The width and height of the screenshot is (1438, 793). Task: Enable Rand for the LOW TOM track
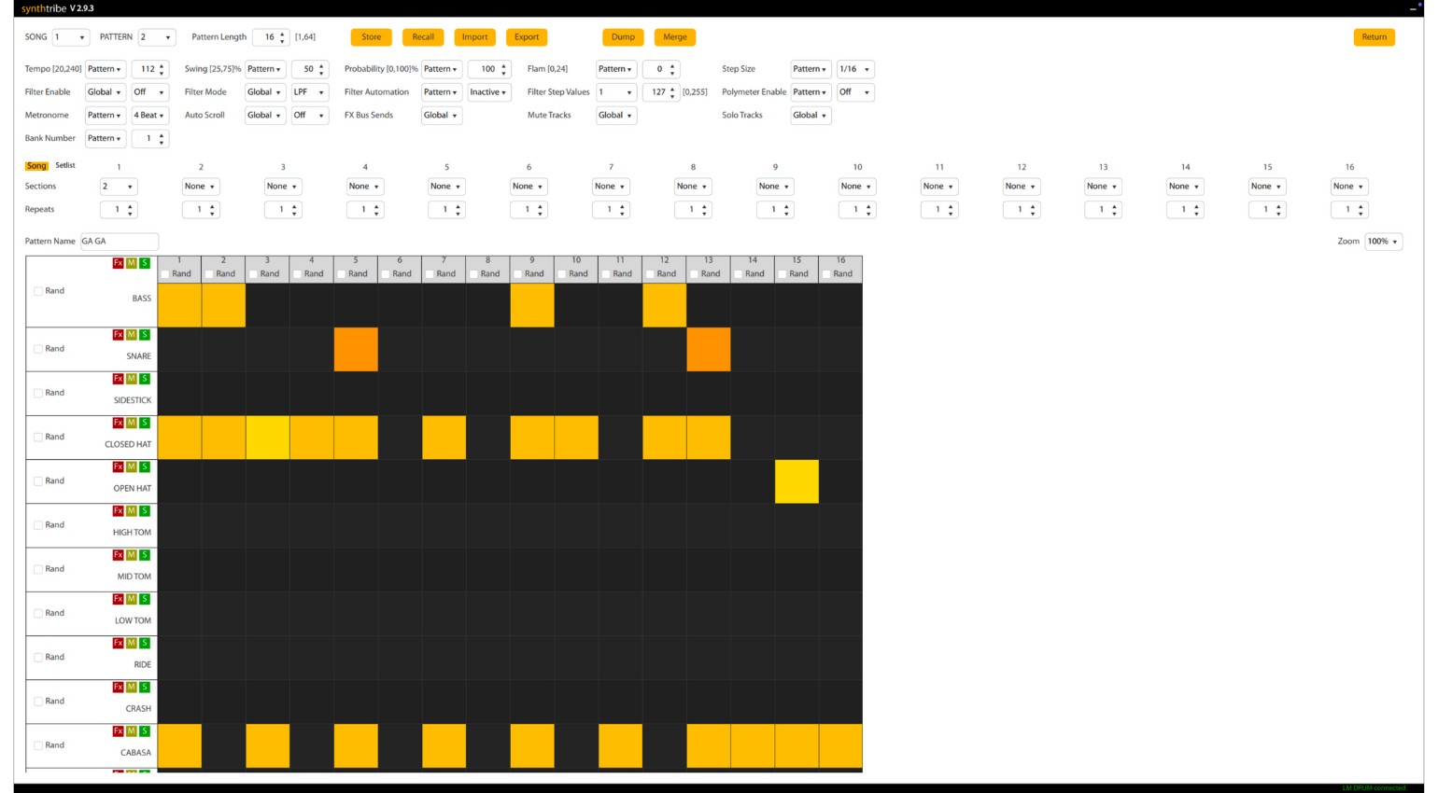(38, 613)
